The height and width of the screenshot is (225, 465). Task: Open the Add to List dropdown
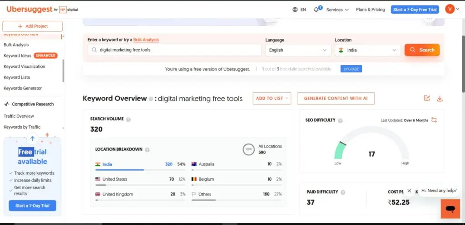click(272, 98)
